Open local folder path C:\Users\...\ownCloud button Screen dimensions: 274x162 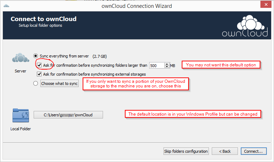tap(68, 115)
